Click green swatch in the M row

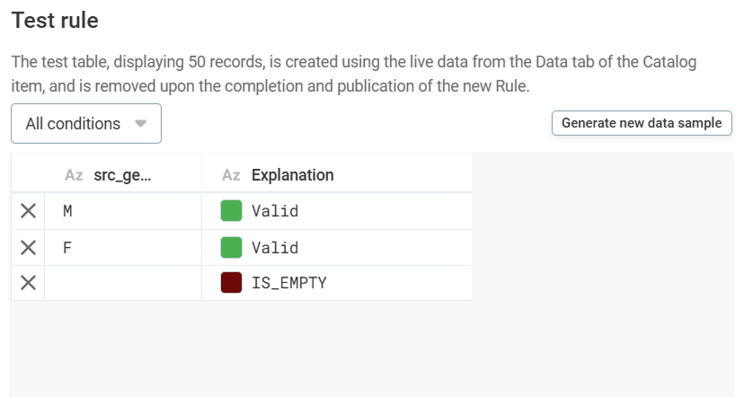(x=232, y=211)
